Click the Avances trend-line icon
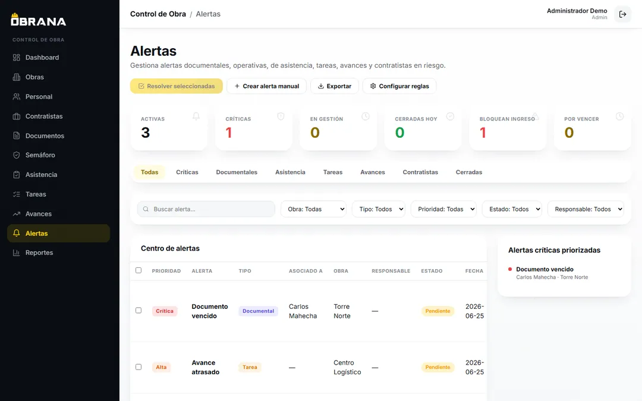Image resolution: width=642 pixels, height=401 pixels. 17,214
